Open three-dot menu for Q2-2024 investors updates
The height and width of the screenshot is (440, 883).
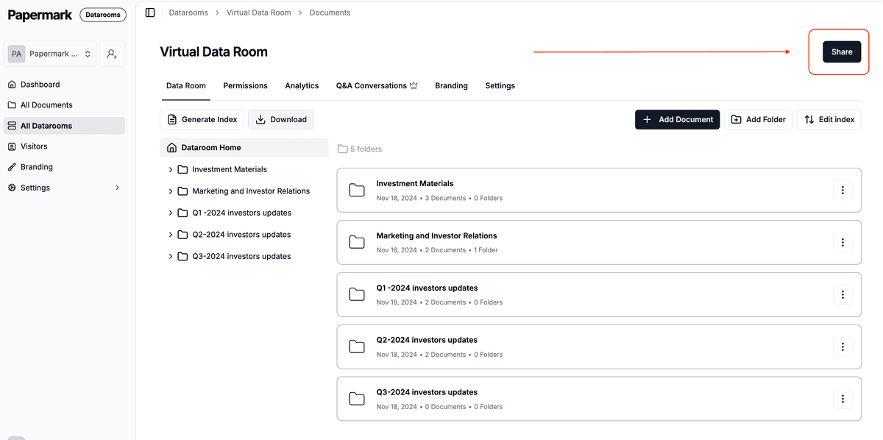842,347
